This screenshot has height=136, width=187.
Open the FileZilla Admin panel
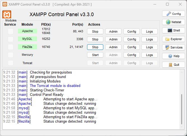click(113, 47)
